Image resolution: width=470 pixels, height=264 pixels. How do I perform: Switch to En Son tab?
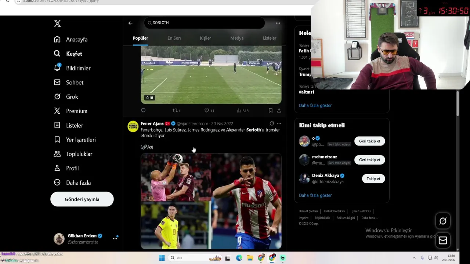click(174, 38)
